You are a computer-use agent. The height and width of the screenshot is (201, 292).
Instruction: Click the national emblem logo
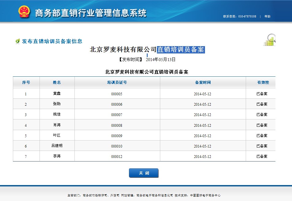[x=24, y=12]
